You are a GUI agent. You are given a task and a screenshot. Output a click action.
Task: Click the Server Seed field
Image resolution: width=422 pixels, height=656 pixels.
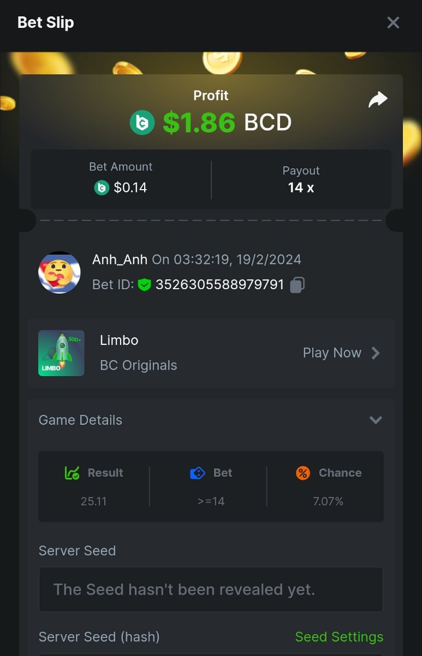pyautogui.click(x=211, y=589)
